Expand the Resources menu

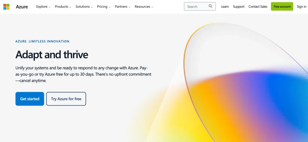tap(144, 7)
